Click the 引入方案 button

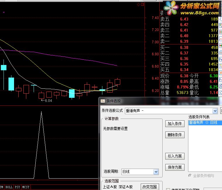pyautogui.click(x=175, y=156)
